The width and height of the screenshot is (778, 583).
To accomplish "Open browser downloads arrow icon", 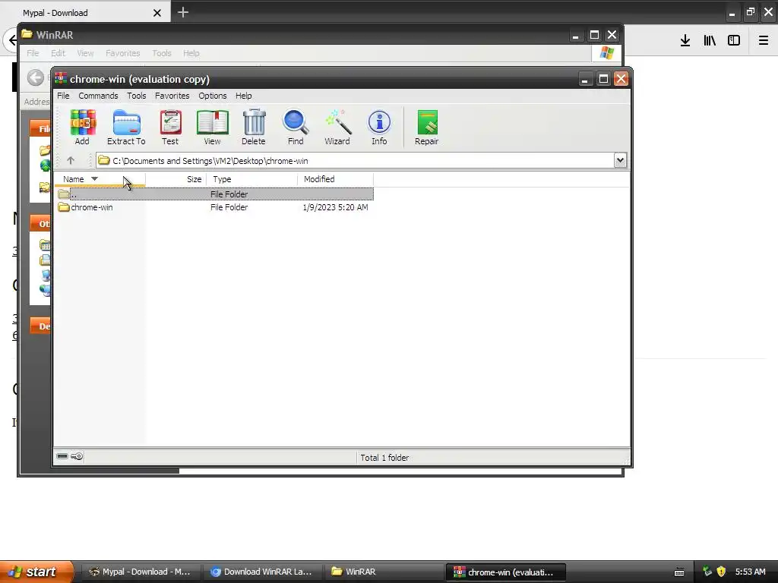I will [685, 40].
